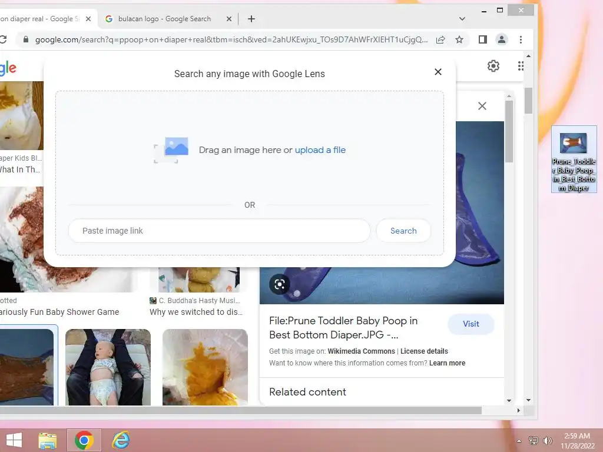Click the Google logo
Screen dimensions: 603x452
pos(8,68)
